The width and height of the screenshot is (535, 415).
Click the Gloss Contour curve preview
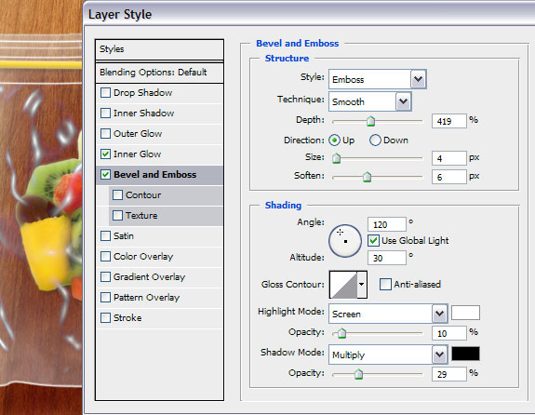(343, 285)
